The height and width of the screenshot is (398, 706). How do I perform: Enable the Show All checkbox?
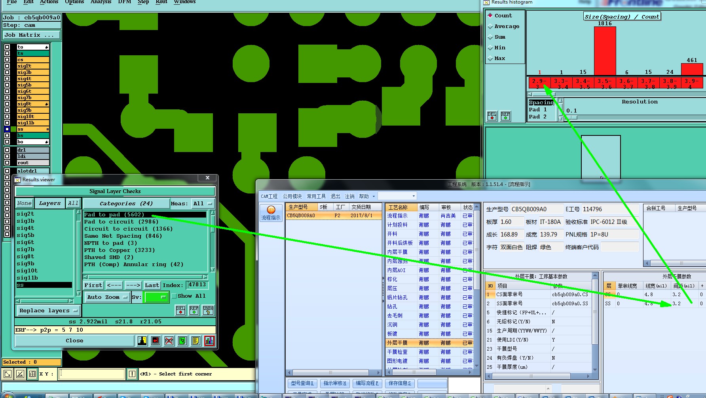pos(174,296)
